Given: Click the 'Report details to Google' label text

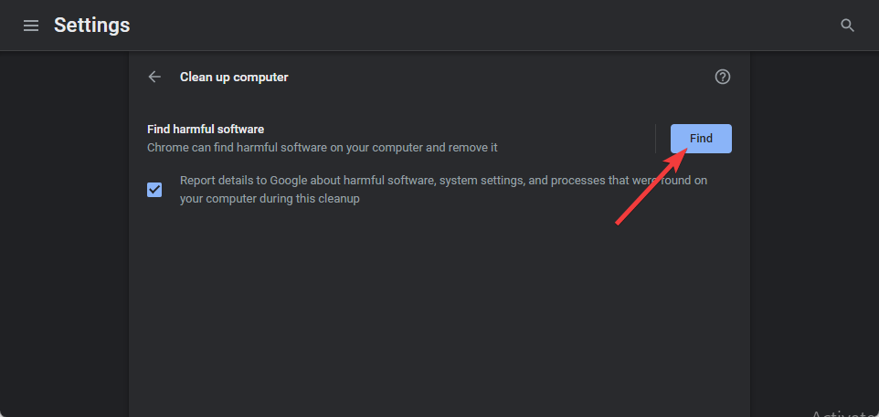Looking at the screenshot, I should tap(443, 190).
